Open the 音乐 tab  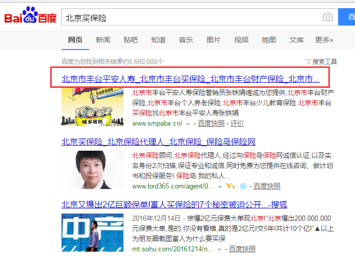186,40
